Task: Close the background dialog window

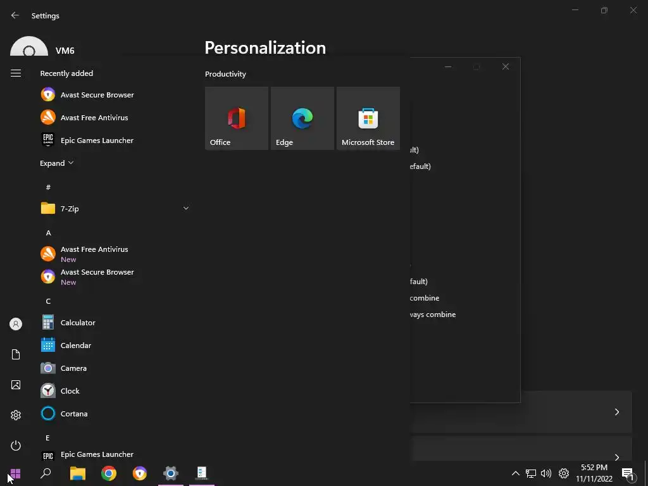Action: click(x=506, y=66)
